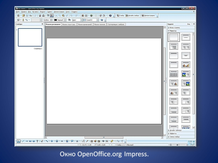This screenshot has height=163, width=218.
Task: Choose the blank slide layout thumbnail
Action: [174, 37]
